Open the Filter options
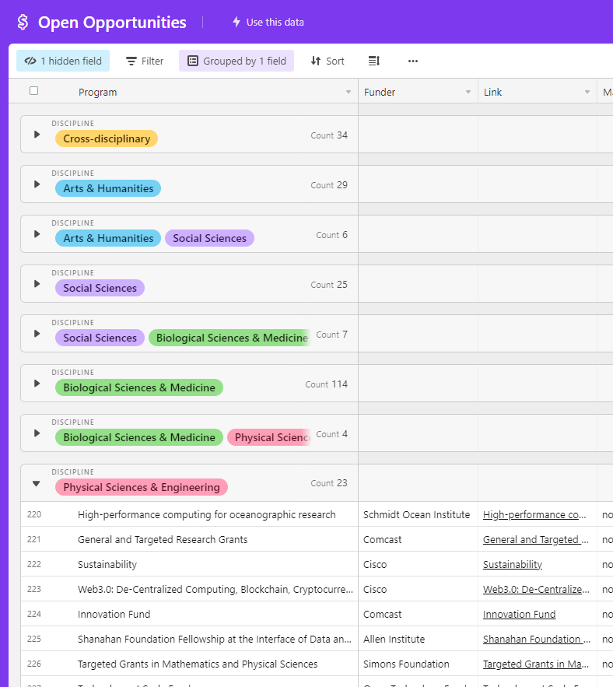The image size is (613, 687). (145, 61)
